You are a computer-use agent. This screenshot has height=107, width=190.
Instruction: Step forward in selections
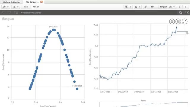[x=10, y=12]
